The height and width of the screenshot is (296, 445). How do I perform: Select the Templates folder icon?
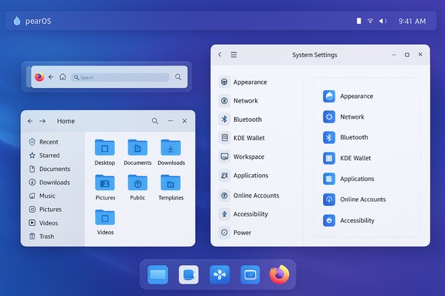pos(171,183)
